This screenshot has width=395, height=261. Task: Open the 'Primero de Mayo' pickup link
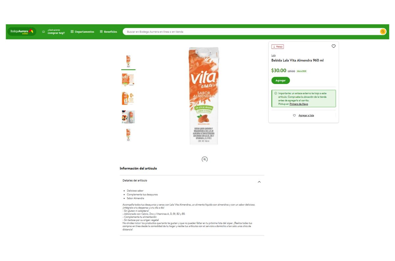[x=299, y=104]
